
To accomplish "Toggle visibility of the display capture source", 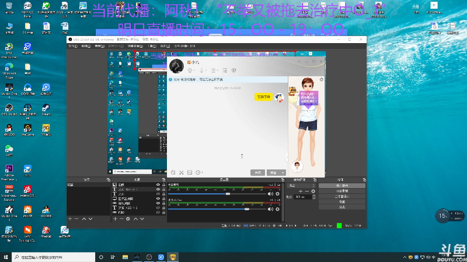I will (x=158, y=199).
